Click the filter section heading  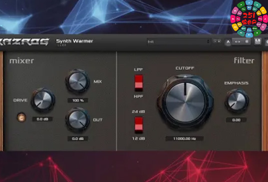tap(244, 60)
